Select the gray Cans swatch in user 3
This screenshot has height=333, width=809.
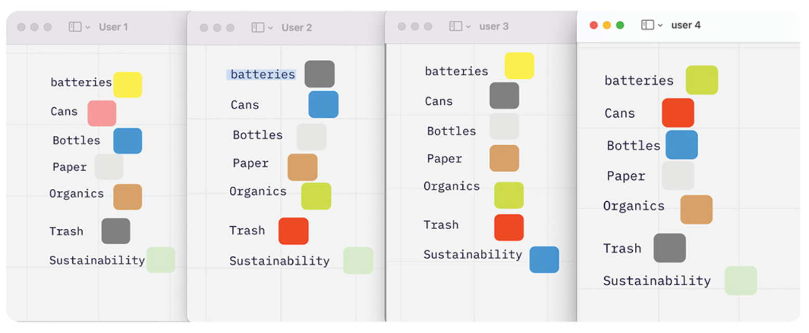pos(504,95)
